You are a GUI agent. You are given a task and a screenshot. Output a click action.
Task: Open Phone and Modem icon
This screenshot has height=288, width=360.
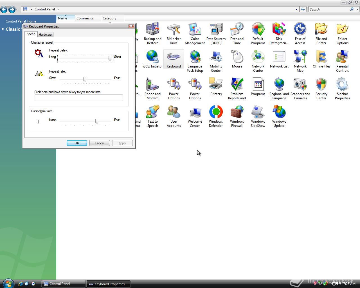tap(152, 89)
